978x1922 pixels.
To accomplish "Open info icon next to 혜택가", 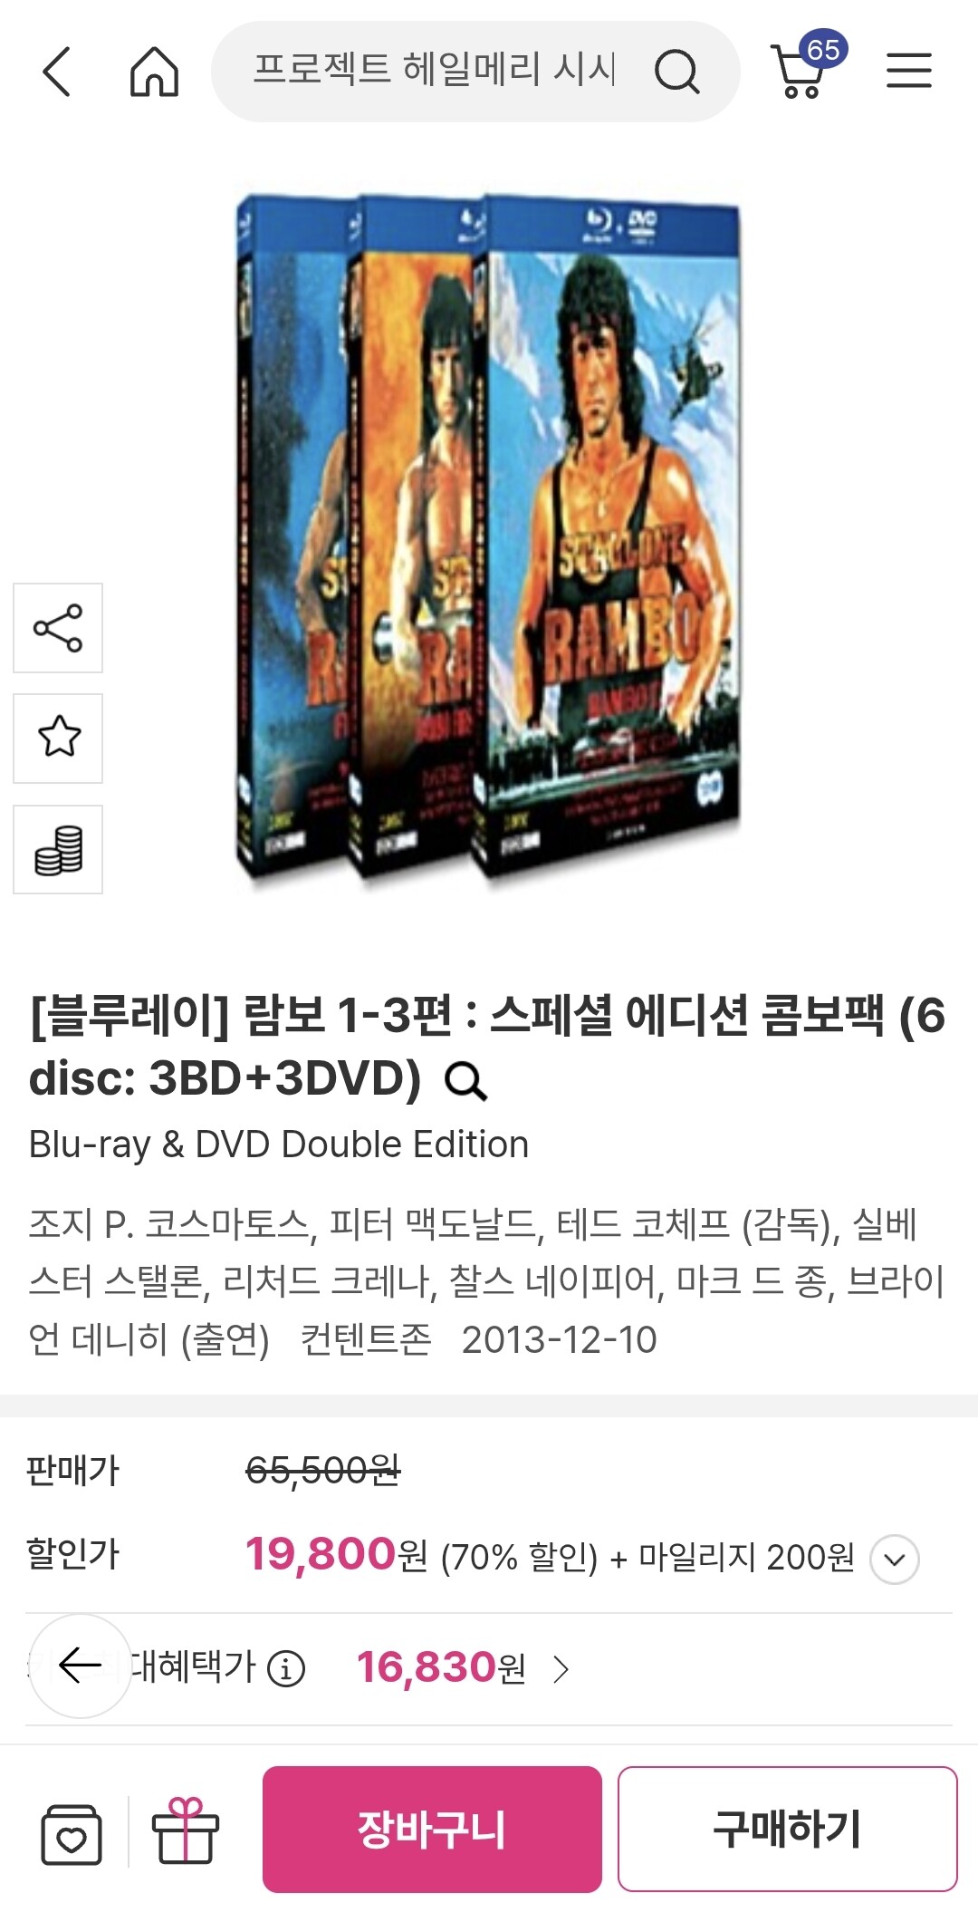I will 287,1668.
